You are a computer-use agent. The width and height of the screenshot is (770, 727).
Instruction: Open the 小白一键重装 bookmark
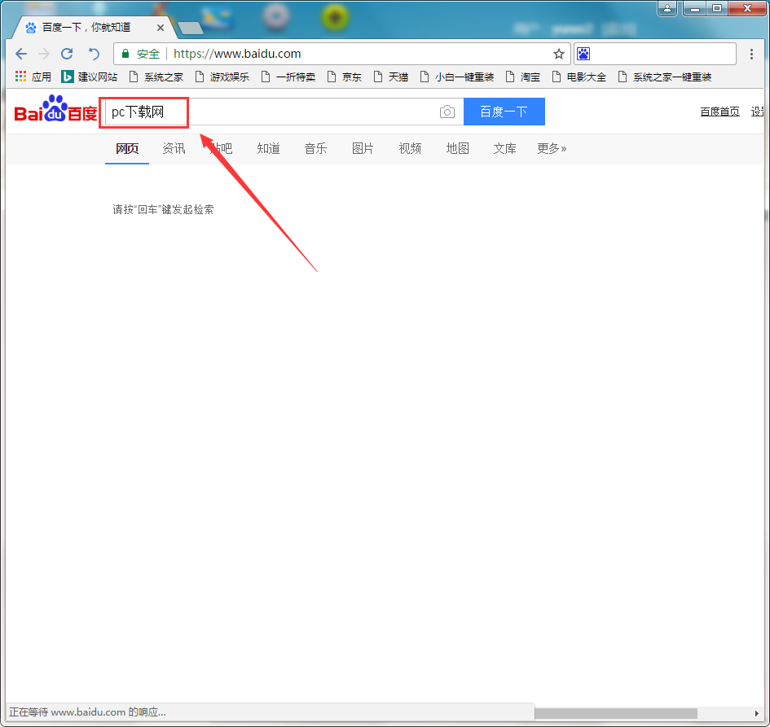point(456,77)
